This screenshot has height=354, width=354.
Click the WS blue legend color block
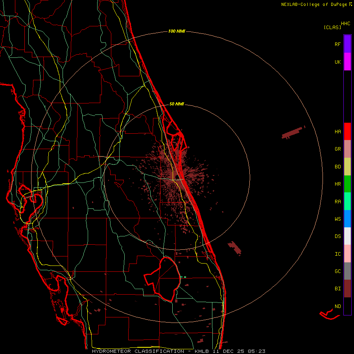pyautogui.click(x=347, y=219)
